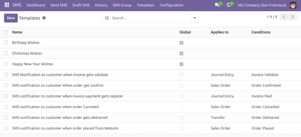This screenshot has width=301, height=137.
Task: Toggle the select-all header checkbox
Action: click(x=6, y=32)
